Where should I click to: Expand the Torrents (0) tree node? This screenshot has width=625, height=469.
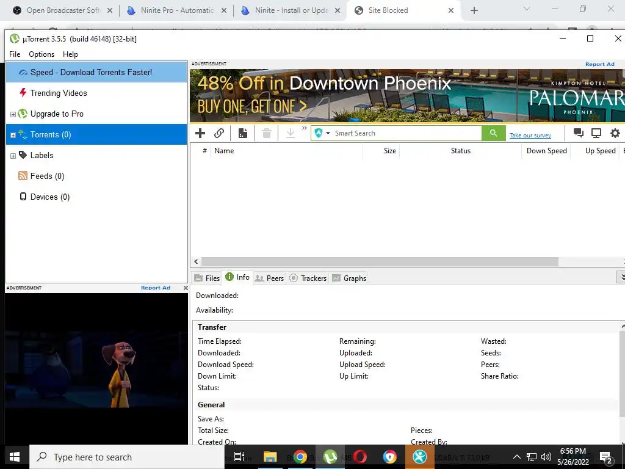pos(13,135)
